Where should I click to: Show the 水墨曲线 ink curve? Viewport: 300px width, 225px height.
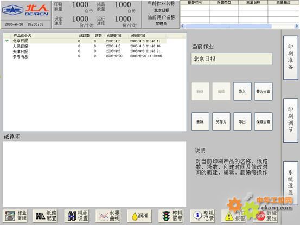coord(108,216)
